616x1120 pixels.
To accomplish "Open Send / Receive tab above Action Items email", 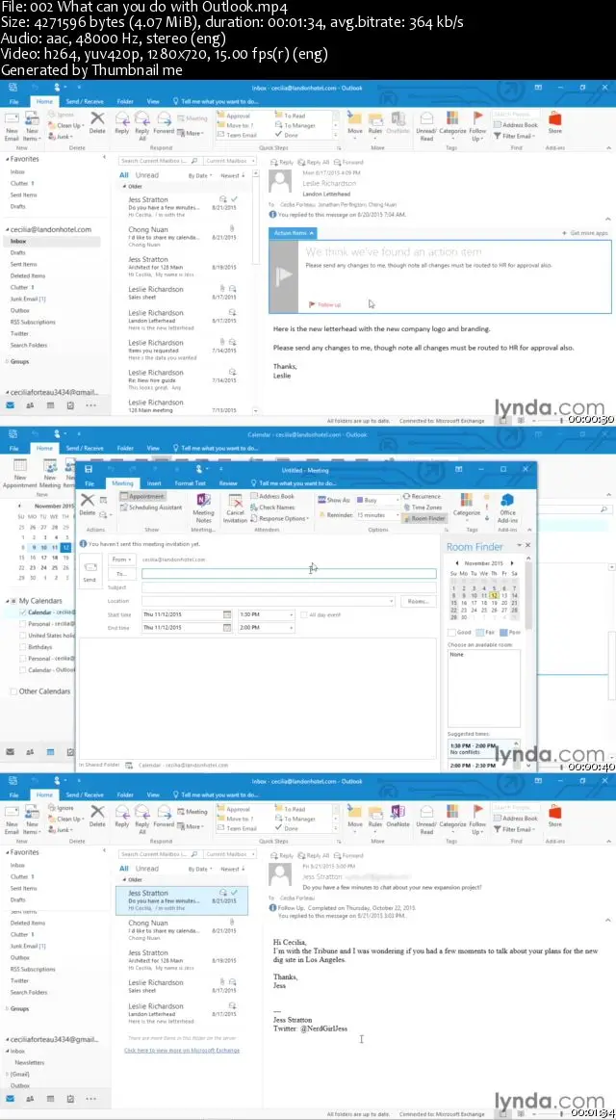I will (x=85, y=101).
